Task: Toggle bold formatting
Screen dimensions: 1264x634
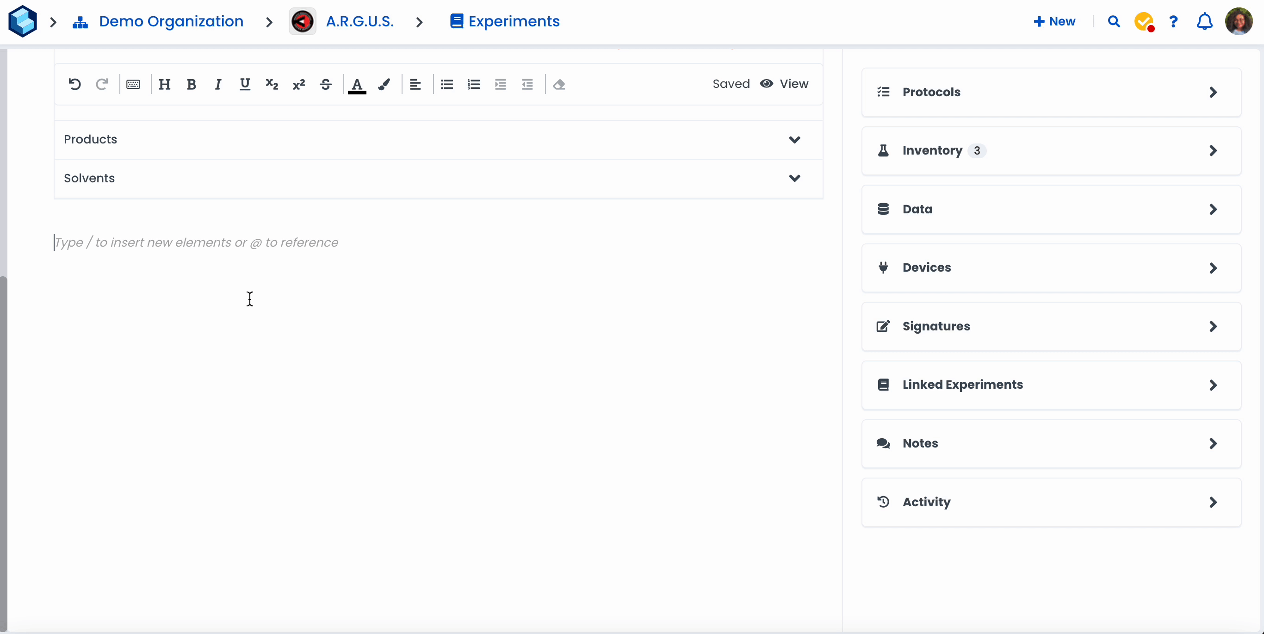Action: [x=192, y=84]
